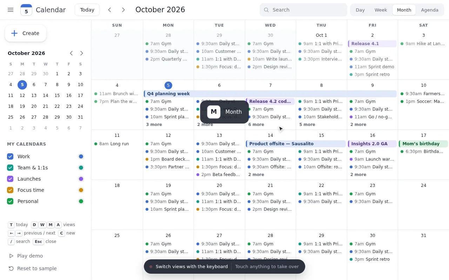Expand "2 more" events on Friday Oct 16

pyautogui.click(x=358, y=175)
